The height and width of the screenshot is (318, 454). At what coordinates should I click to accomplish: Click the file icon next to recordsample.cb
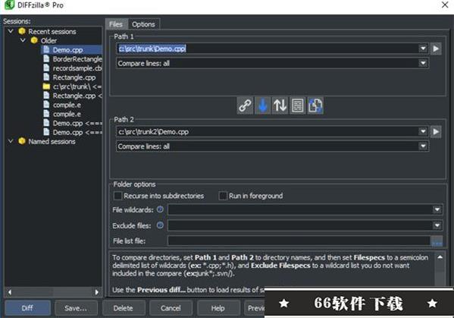[x=46, y=68]
